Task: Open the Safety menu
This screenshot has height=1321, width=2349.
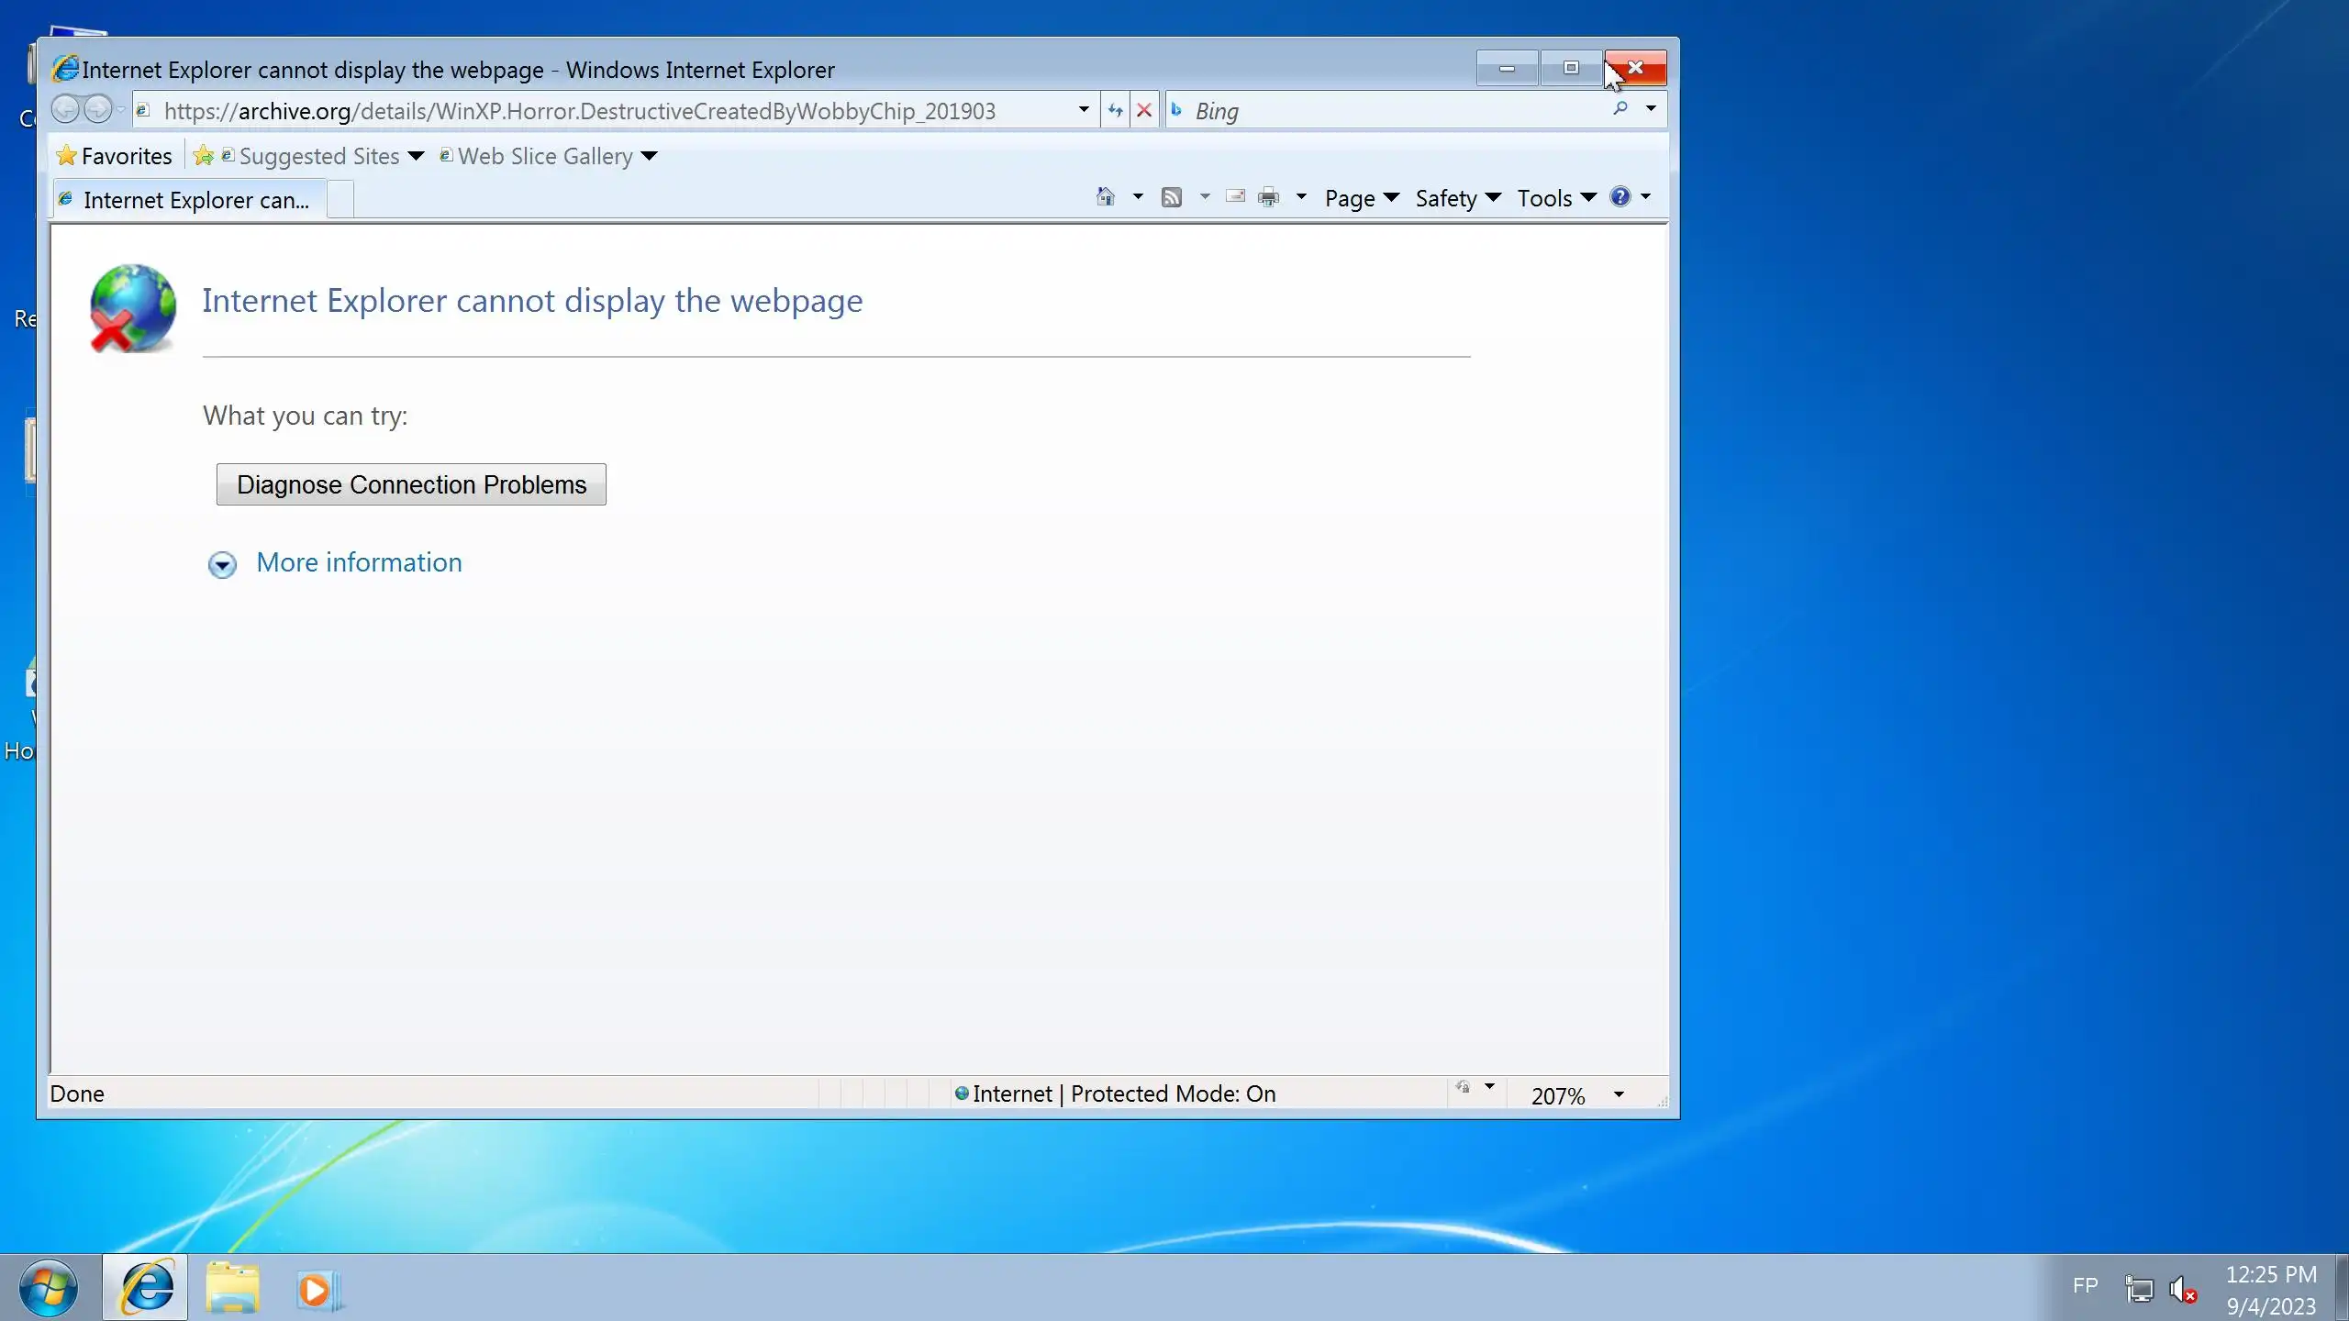Action: point(1456,198)
